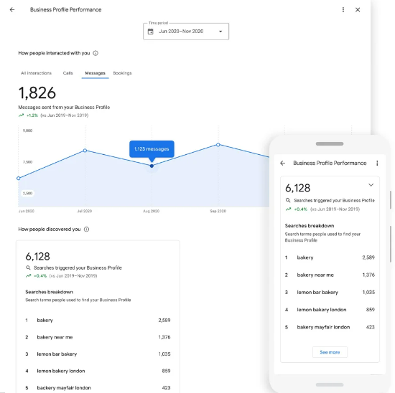Viewport: 395px width, 393px height.
Task: Switch to the Bookings tab
Action: tap(122, 73)
